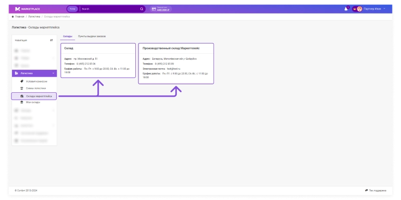Click the navigation swap arrows icon
This screenshot has height=200, width=401.
click(52, 40)
